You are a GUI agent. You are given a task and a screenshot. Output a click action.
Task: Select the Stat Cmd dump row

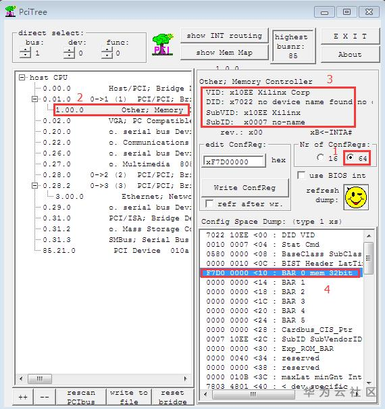click(x=282, y=245)
